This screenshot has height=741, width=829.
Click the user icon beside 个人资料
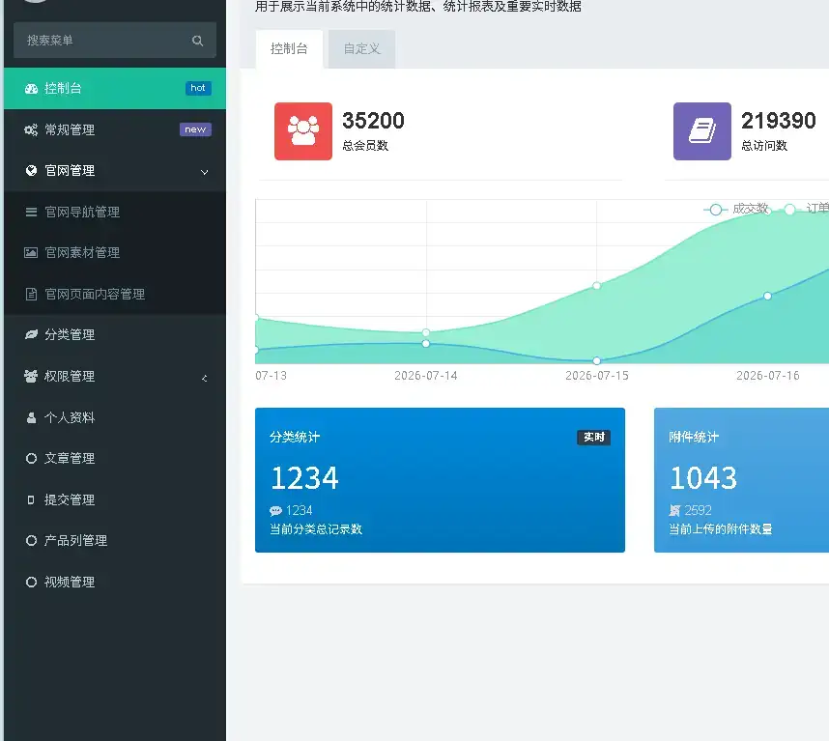31,417
